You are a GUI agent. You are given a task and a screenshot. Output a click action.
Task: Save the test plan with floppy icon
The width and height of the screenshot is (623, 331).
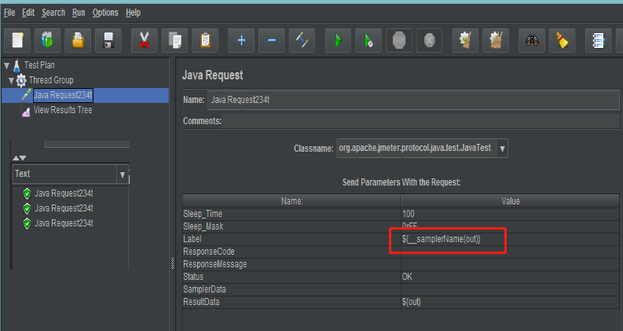[108, 40]
